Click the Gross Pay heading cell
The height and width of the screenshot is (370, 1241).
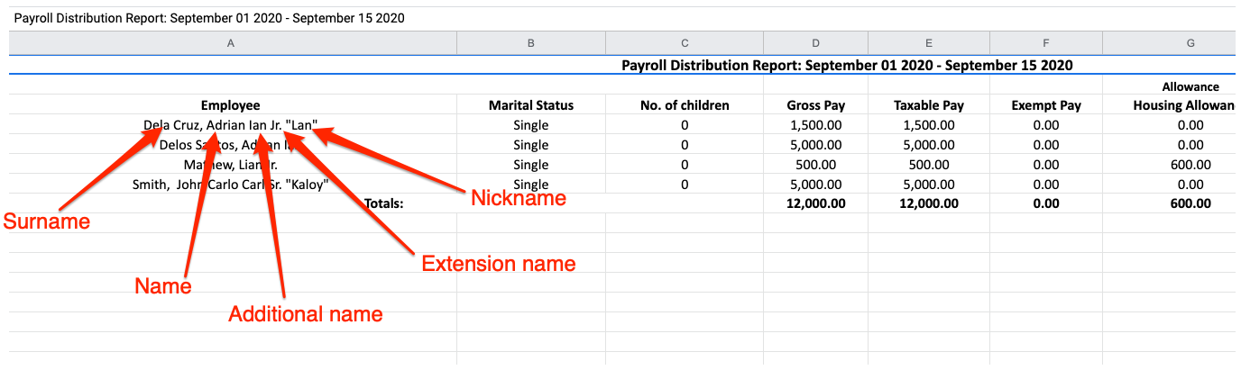pos(815,105)
